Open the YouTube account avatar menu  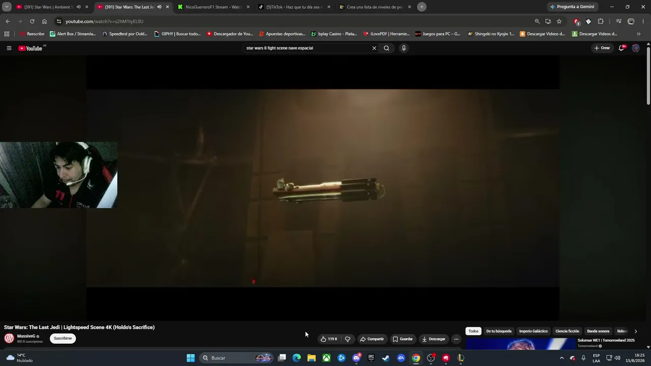(636, 48)
